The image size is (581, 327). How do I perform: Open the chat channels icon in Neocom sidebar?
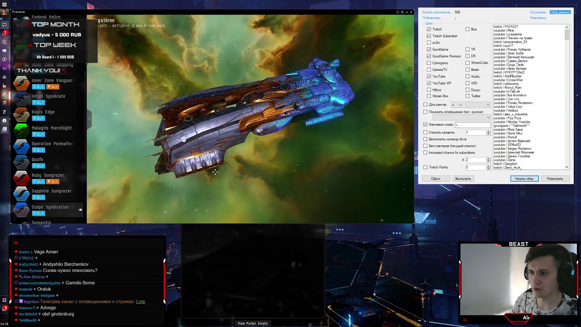click(5, 24)
